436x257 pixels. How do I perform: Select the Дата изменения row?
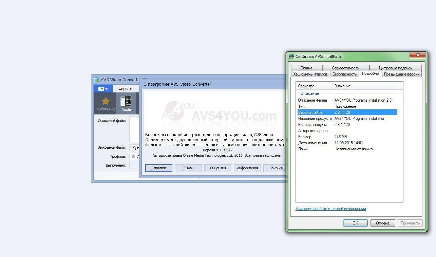(x=346, y=143)
